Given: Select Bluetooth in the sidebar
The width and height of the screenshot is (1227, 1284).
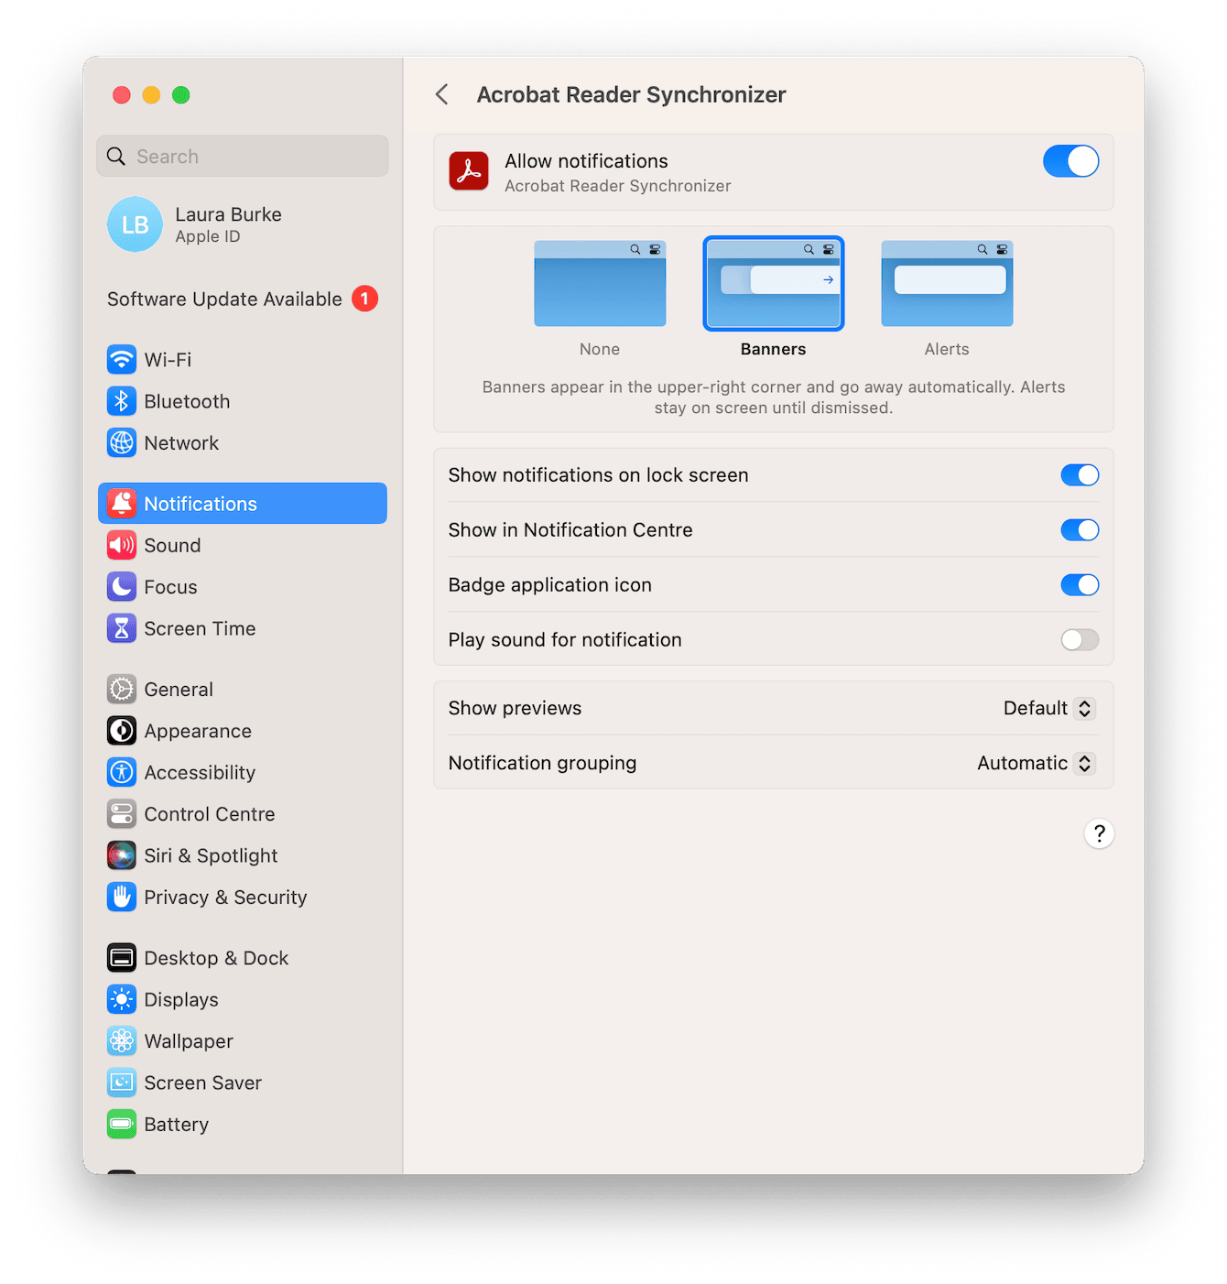Looking at the screenshot, I should [187, 401].
